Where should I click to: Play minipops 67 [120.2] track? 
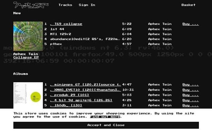pyautogui.click(x=85, y=84)
